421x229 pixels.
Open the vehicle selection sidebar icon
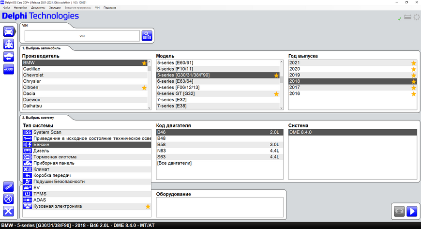(x=9, y=32)
